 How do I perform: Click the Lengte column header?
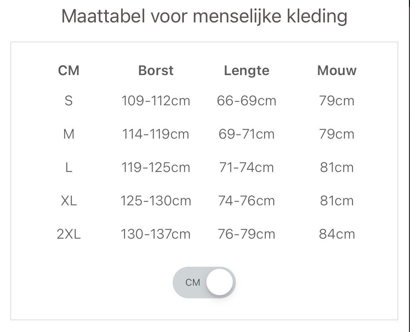[246, 71]
